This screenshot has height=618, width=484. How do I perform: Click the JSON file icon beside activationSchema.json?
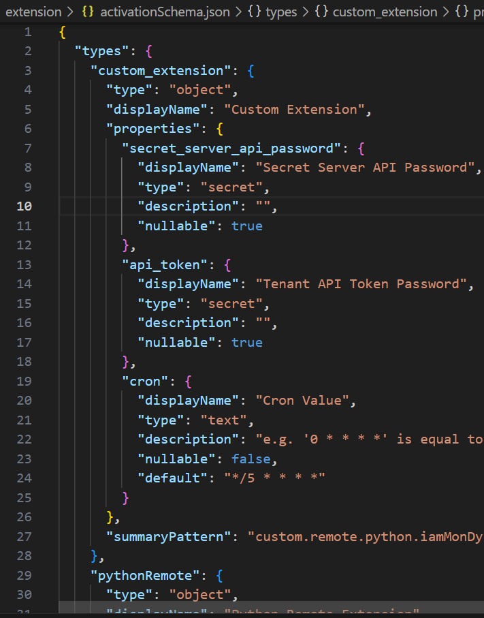click(88, 12)
